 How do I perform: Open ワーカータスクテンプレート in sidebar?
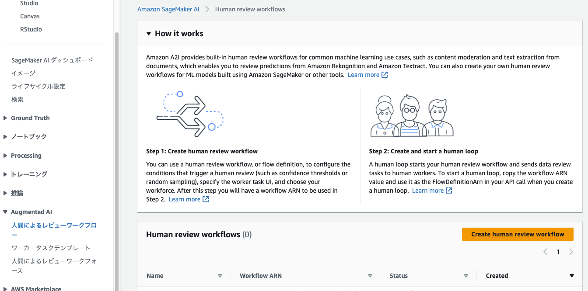(51, 248)
